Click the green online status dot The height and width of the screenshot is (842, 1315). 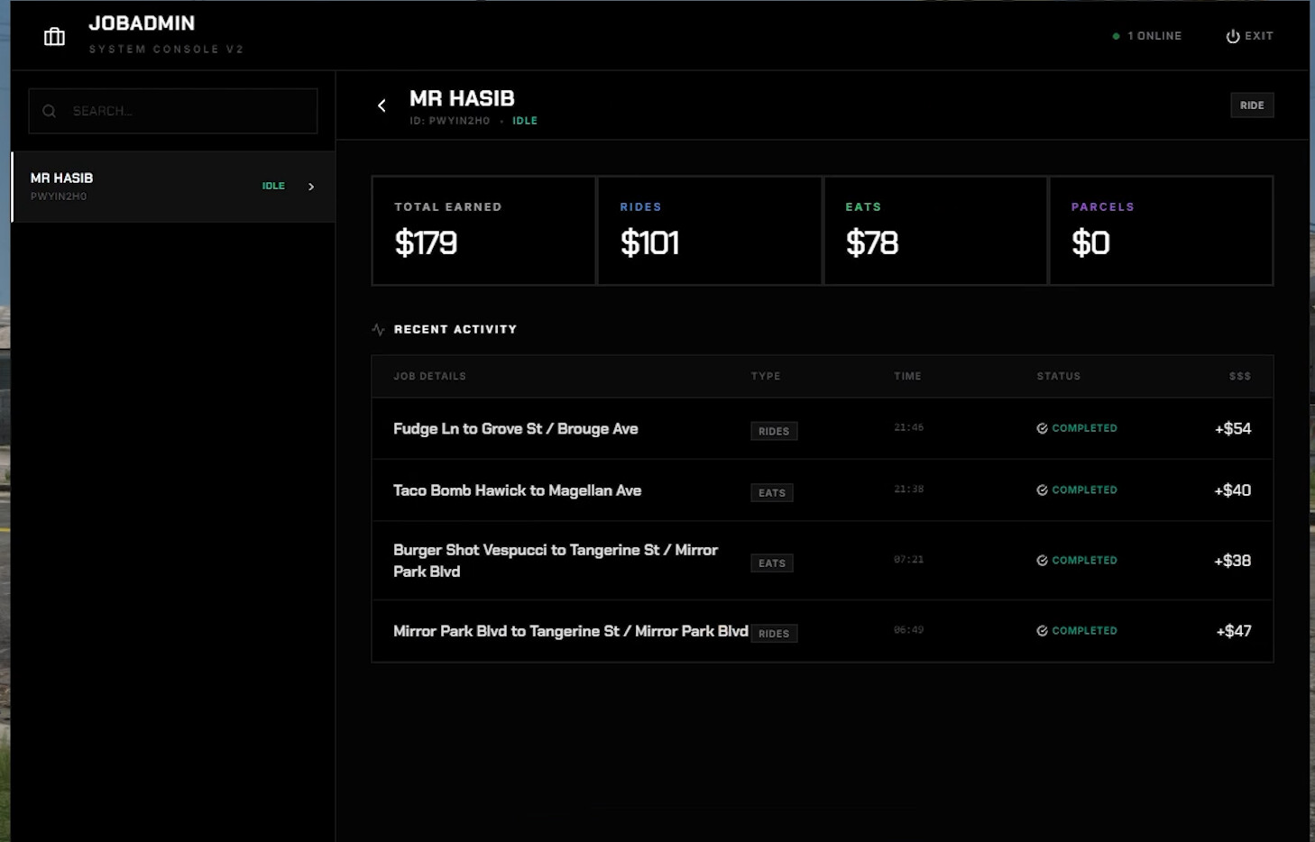(x=1116, y=36)
